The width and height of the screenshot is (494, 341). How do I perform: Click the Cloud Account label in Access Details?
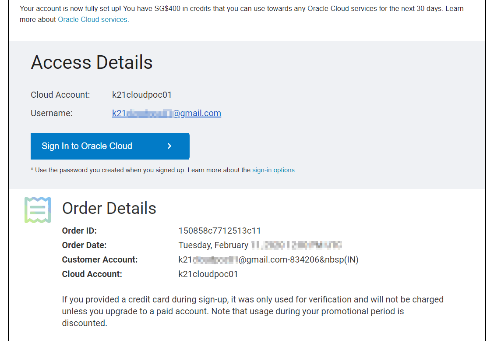click(60, 95)
